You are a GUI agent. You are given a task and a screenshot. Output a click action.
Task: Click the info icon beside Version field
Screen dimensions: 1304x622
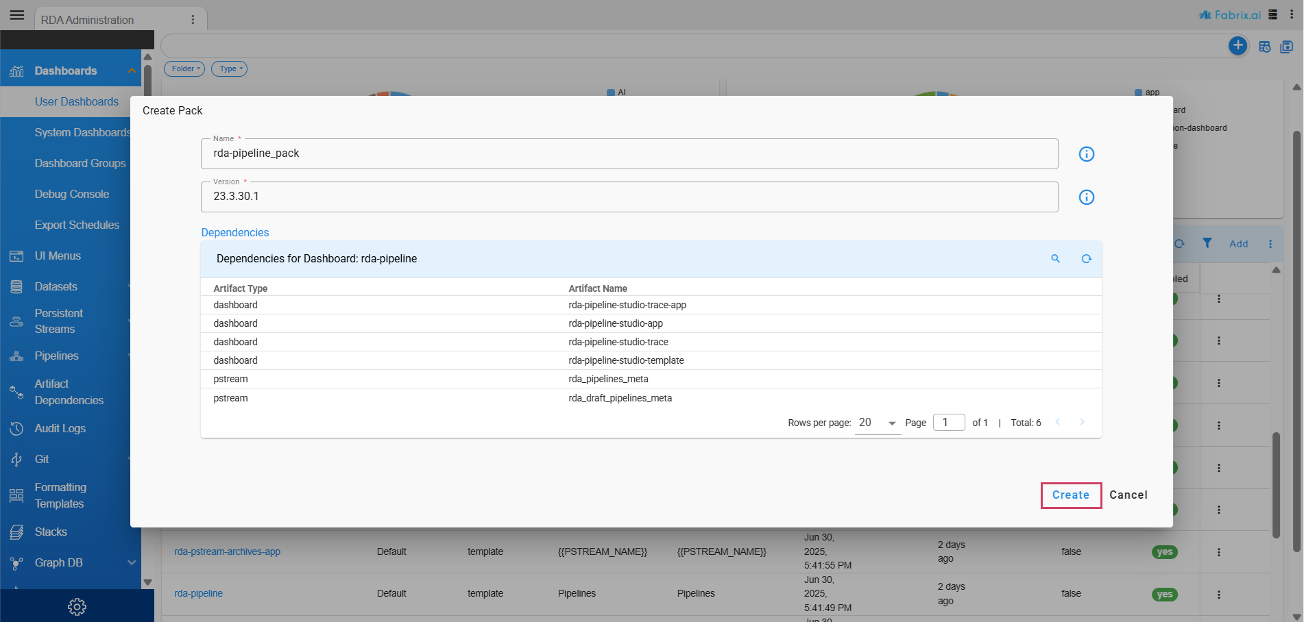pos(1086,197)
